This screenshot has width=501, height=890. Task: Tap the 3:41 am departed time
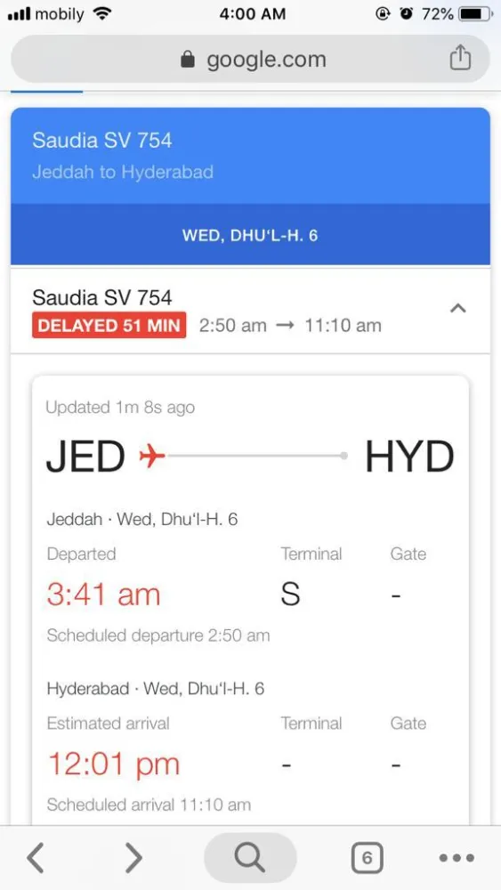[104, 595]
